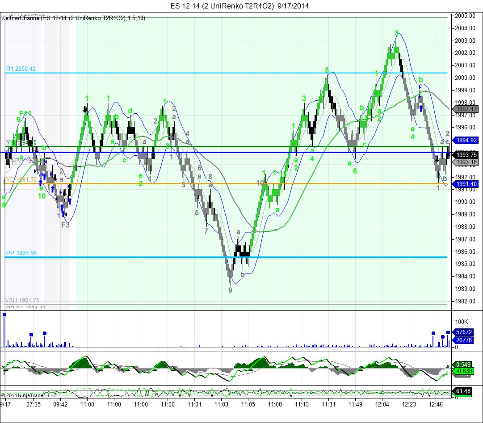Click the PP 1985.58 pivot label
483x423 pixels.
click(x=21, y=253)
